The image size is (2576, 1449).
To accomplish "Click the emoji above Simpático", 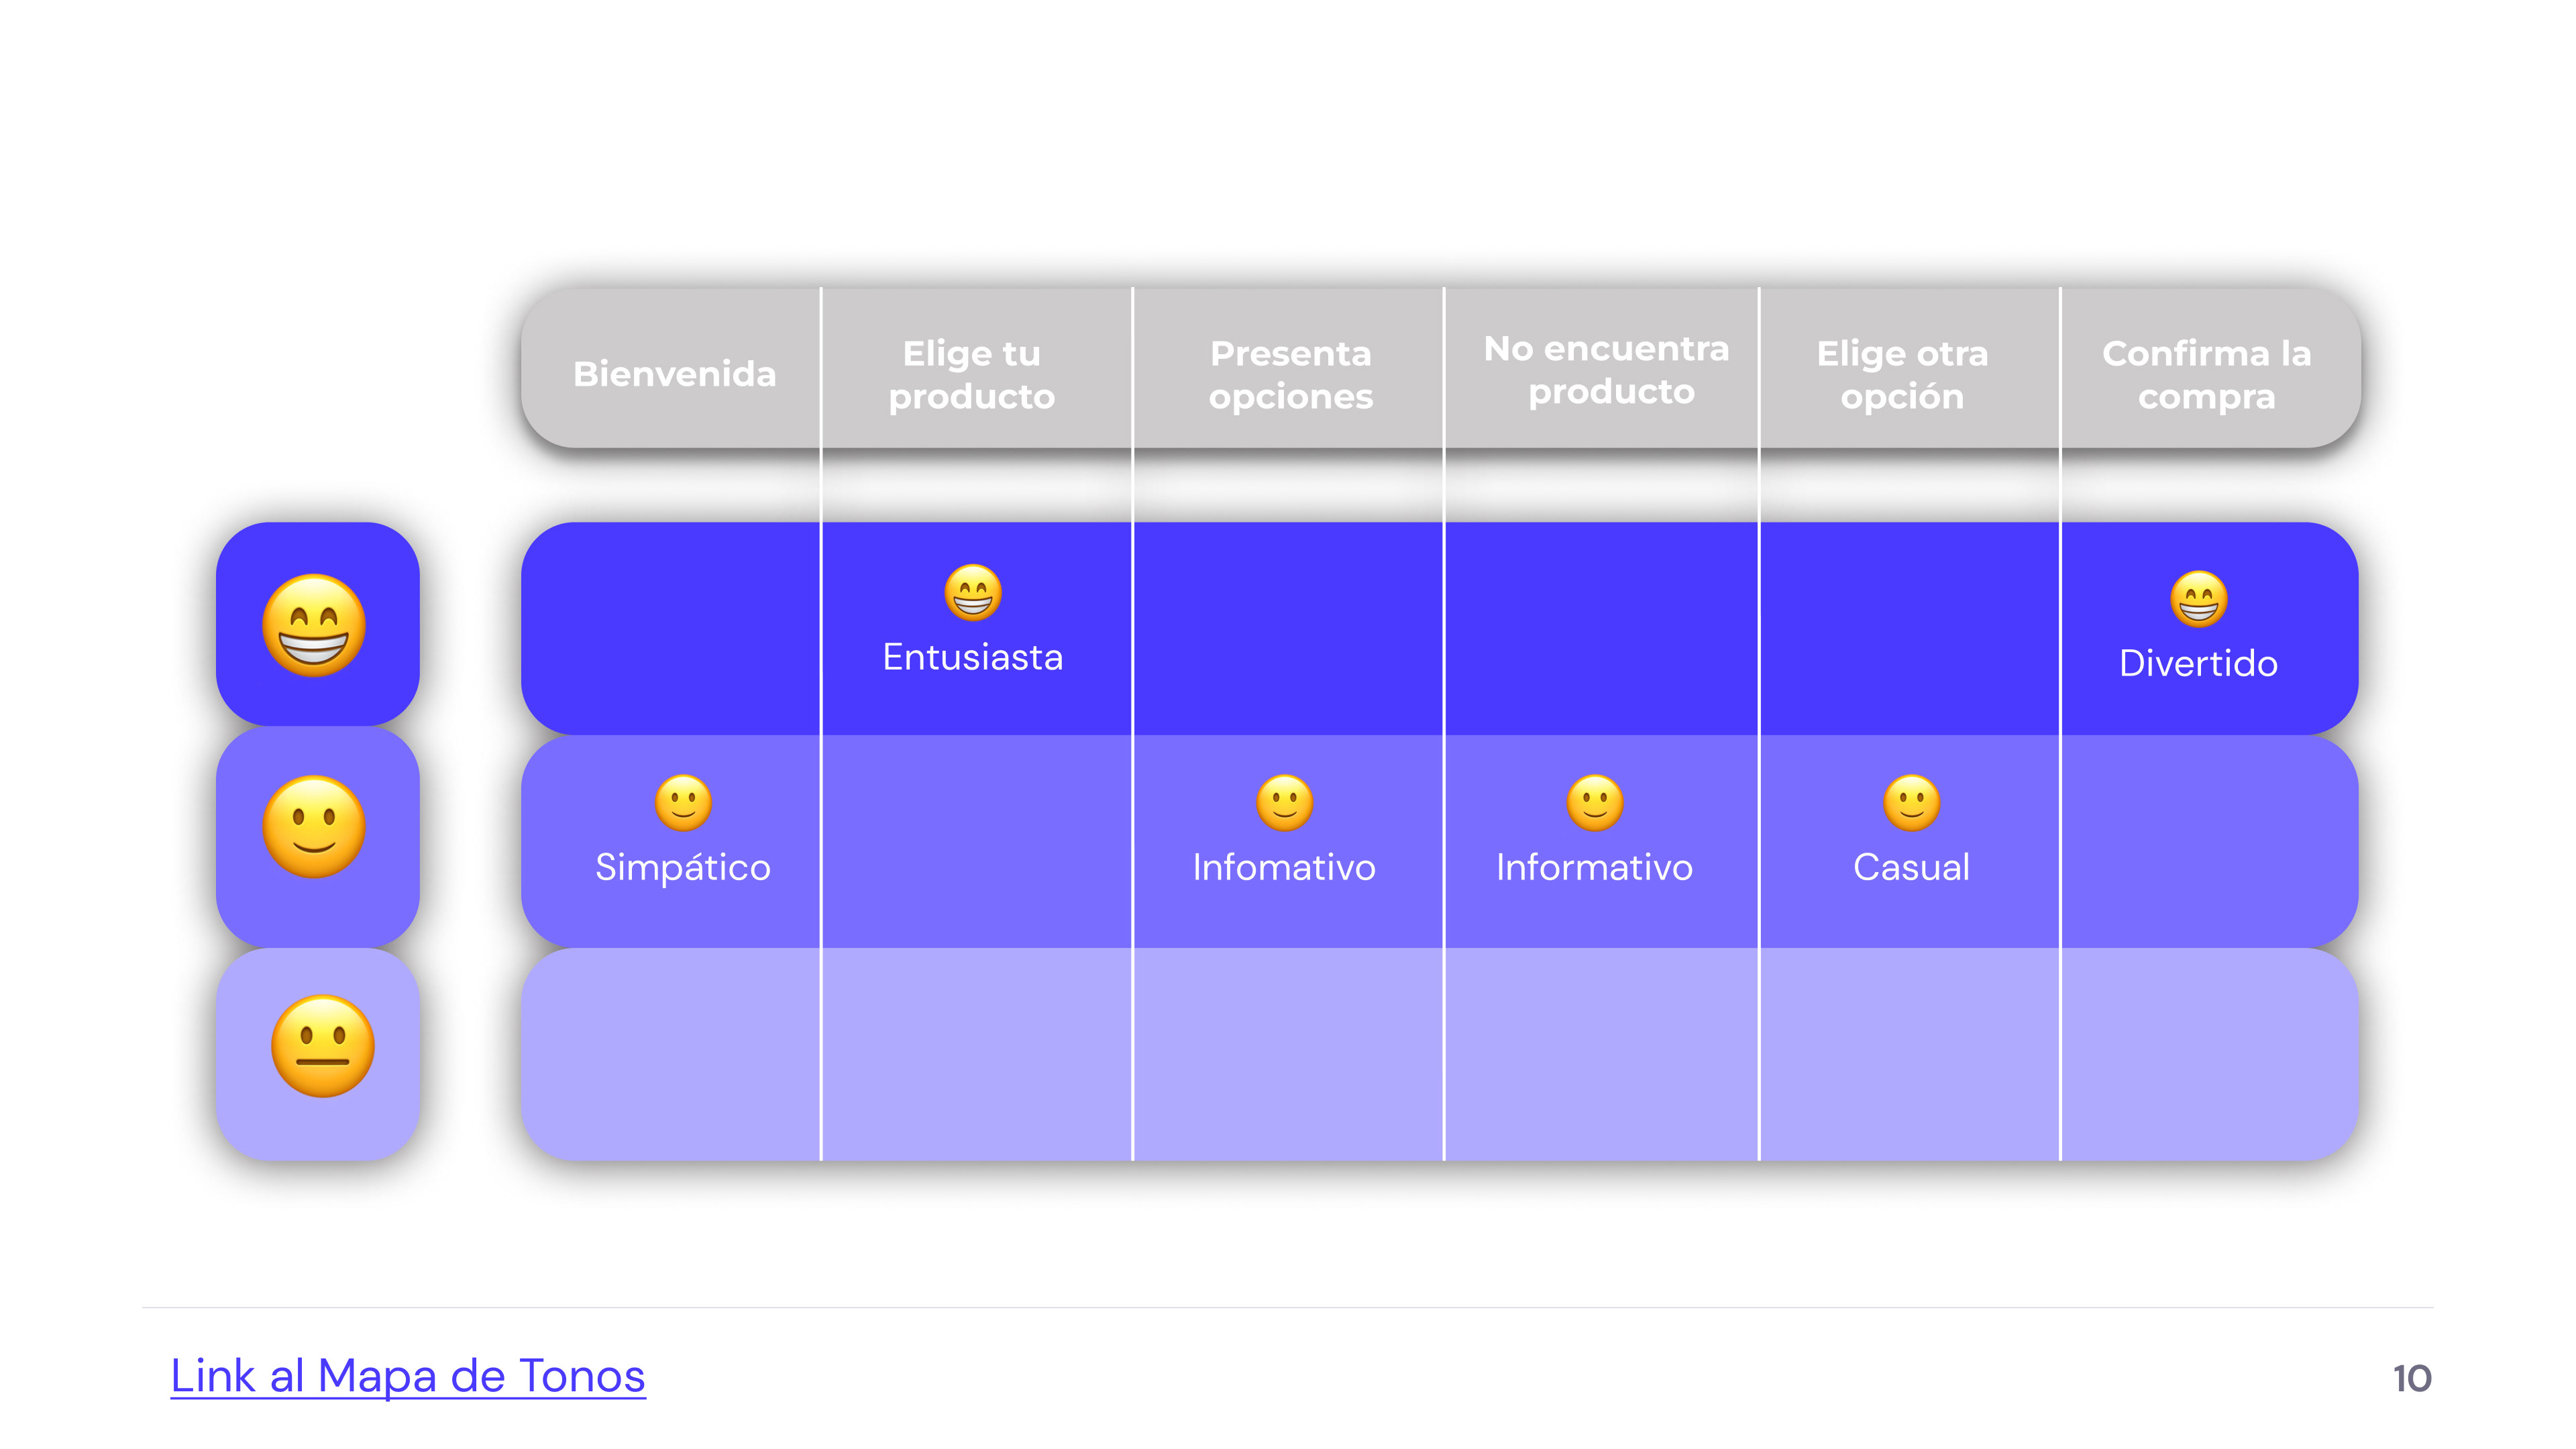I will [683, 802].
